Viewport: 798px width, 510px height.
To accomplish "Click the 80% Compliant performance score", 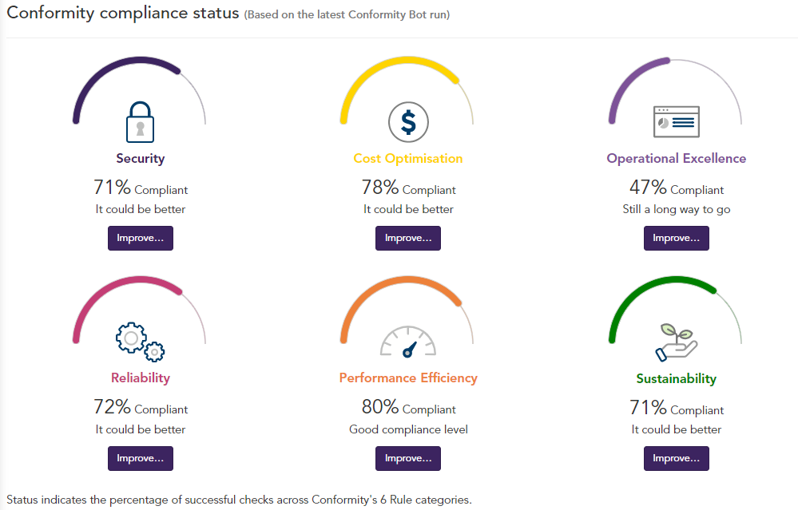I will tap(408, 408).
